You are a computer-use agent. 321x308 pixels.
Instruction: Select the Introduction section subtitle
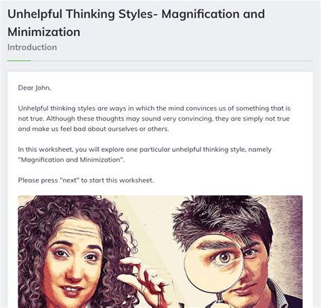pos(32,47)
